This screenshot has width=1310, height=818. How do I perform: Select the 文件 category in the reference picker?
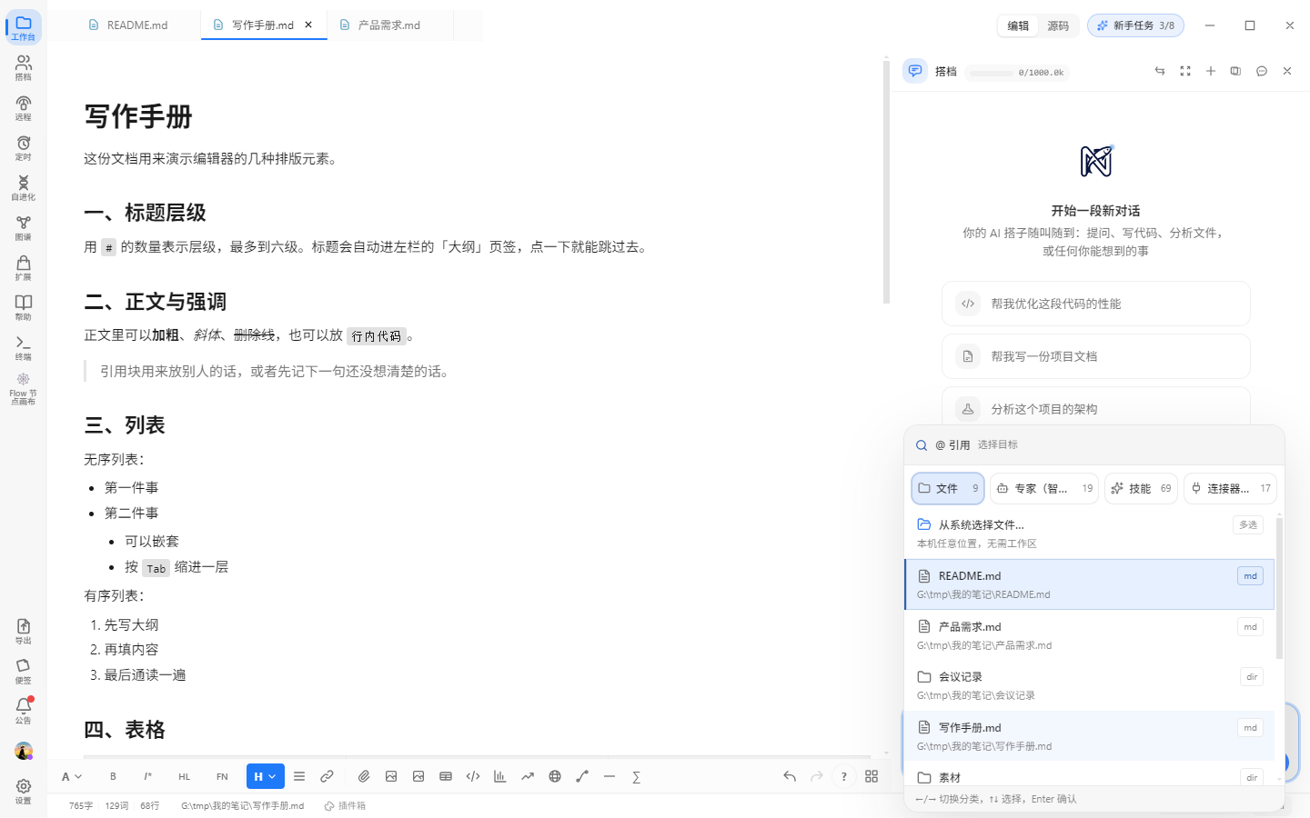coord(948,488)
